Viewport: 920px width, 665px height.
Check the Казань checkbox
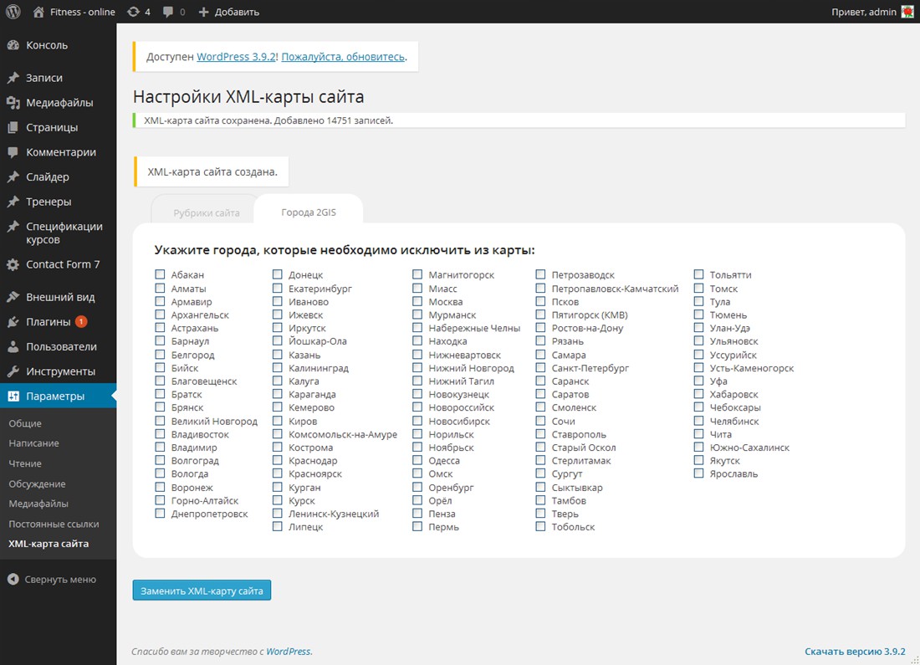[277, 355]
